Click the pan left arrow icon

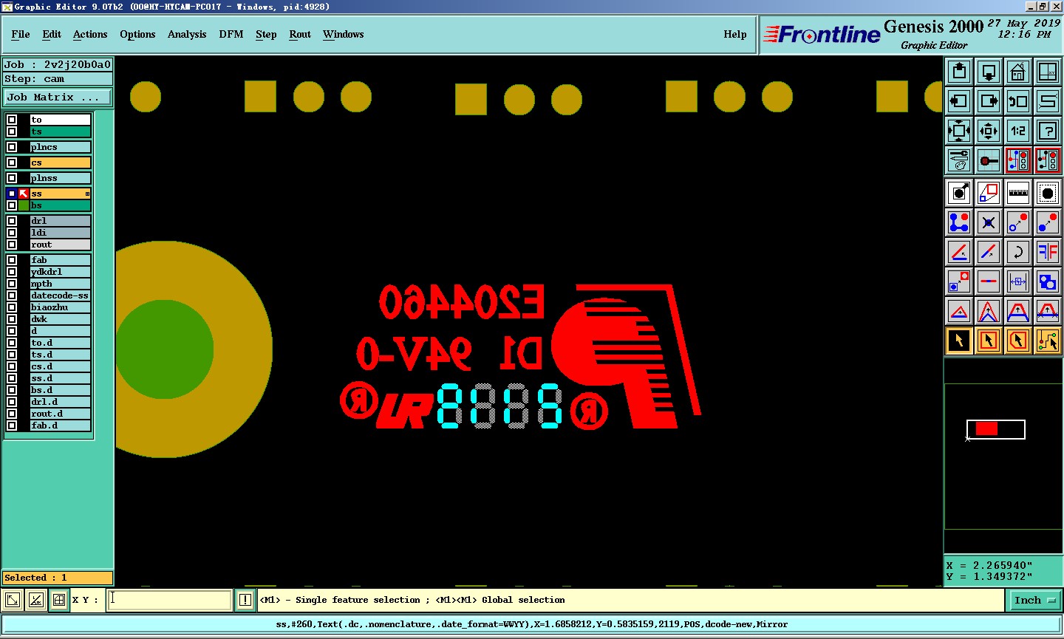959,101
